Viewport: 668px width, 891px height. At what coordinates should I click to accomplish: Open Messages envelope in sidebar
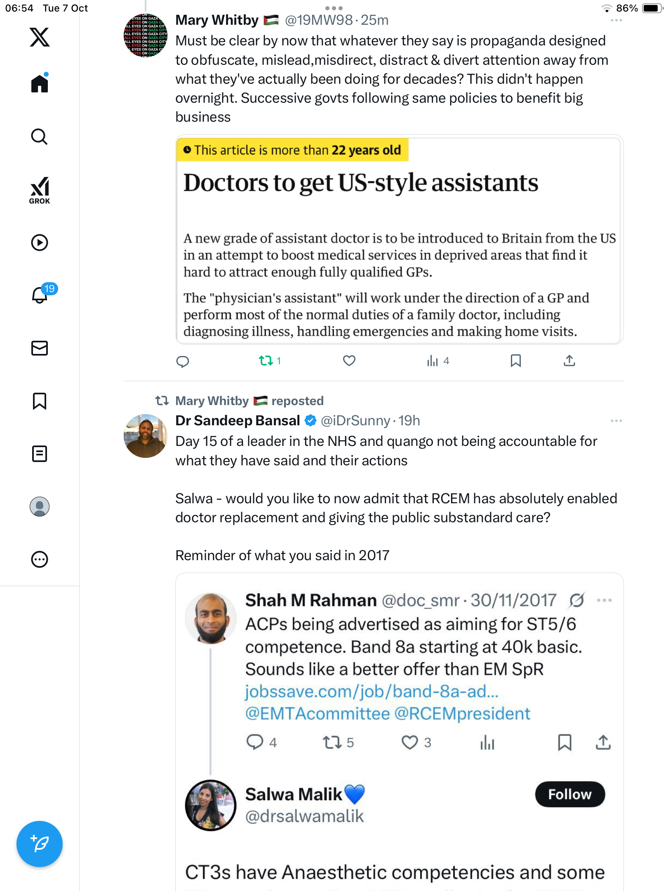click(x=40, y=348)
